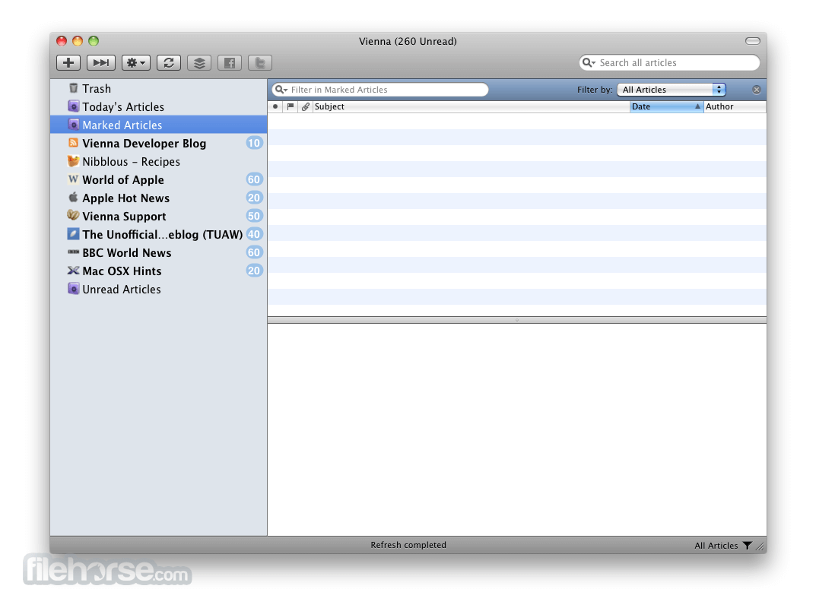816x608 pixels.
Task: Click Unread Articles smart folder icon
Action: pyautogui.click(x=73, y=288)
